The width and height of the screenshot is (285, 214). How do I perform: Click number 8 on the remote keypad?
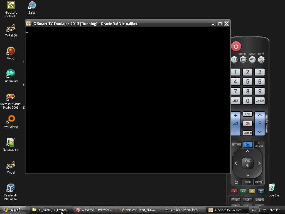coord(247,91)
